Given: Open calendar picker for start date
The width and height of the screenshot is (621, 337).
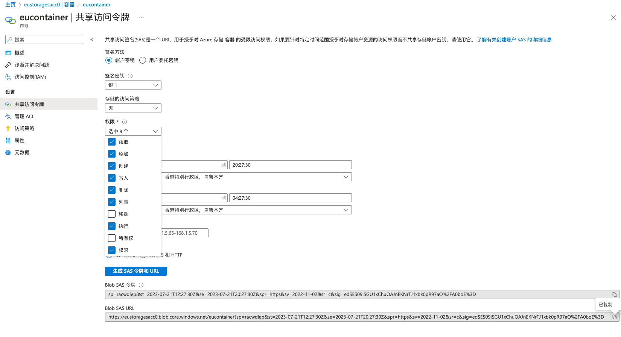Looking at the screenshot, I should pos(223,165).
